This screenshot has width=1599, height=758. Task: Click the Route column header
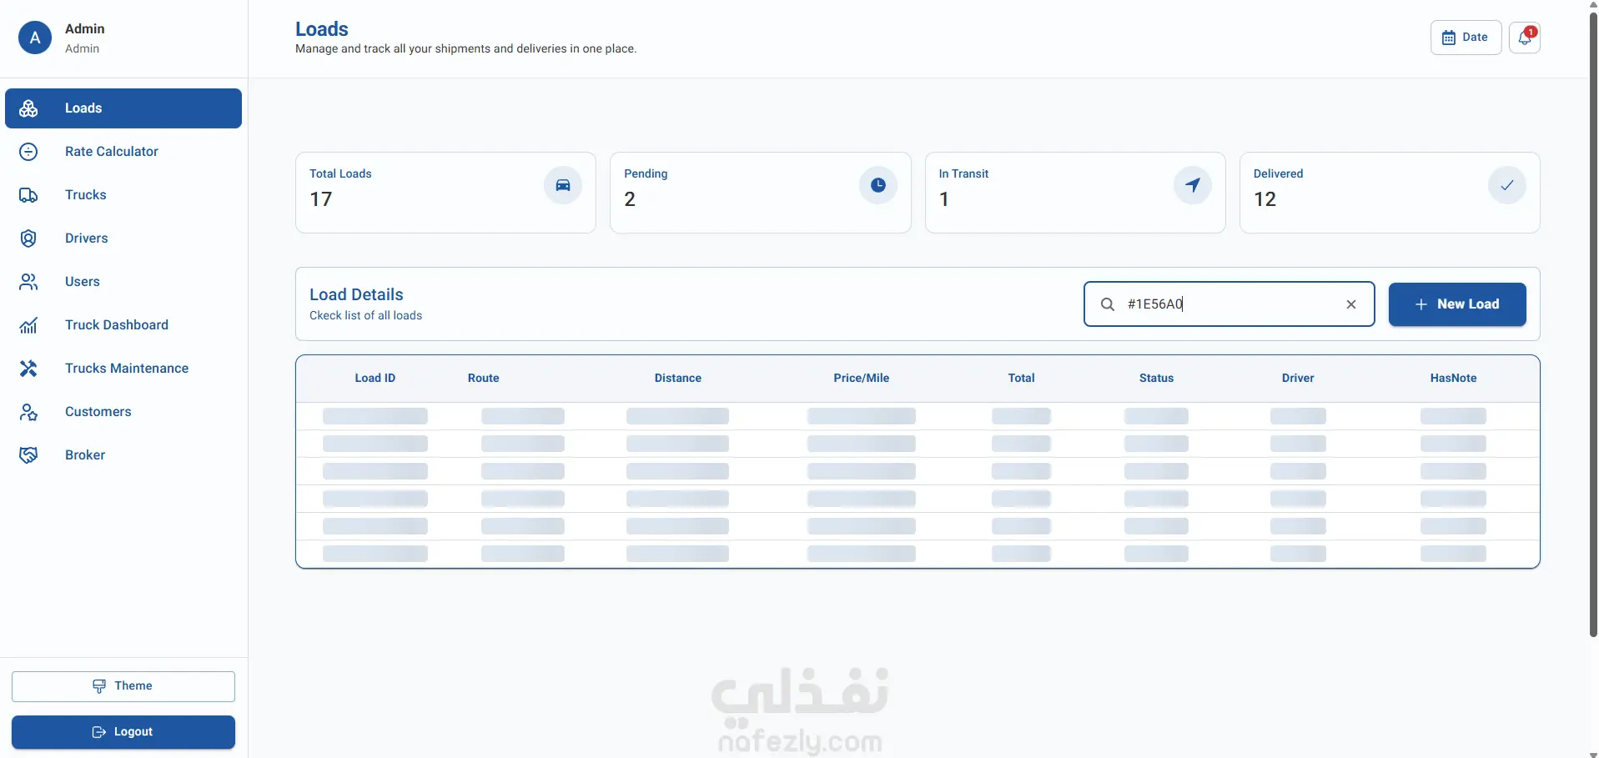click(484, 379)
